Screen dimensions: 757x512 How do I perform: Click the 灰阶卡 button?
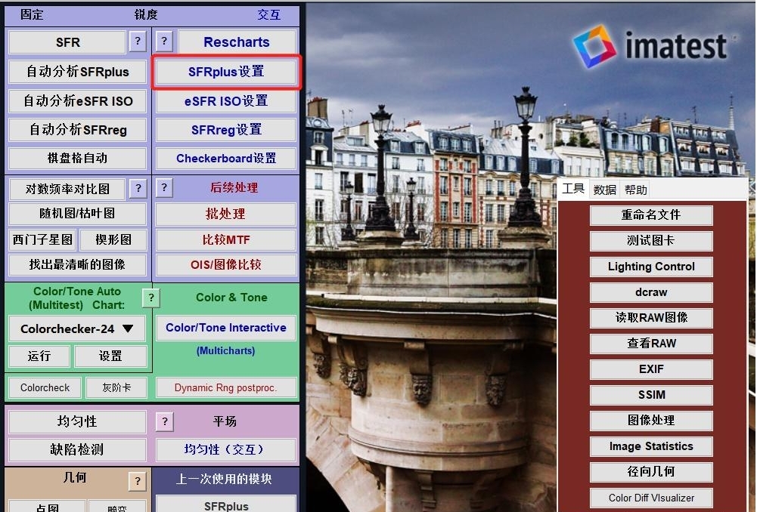116,387
